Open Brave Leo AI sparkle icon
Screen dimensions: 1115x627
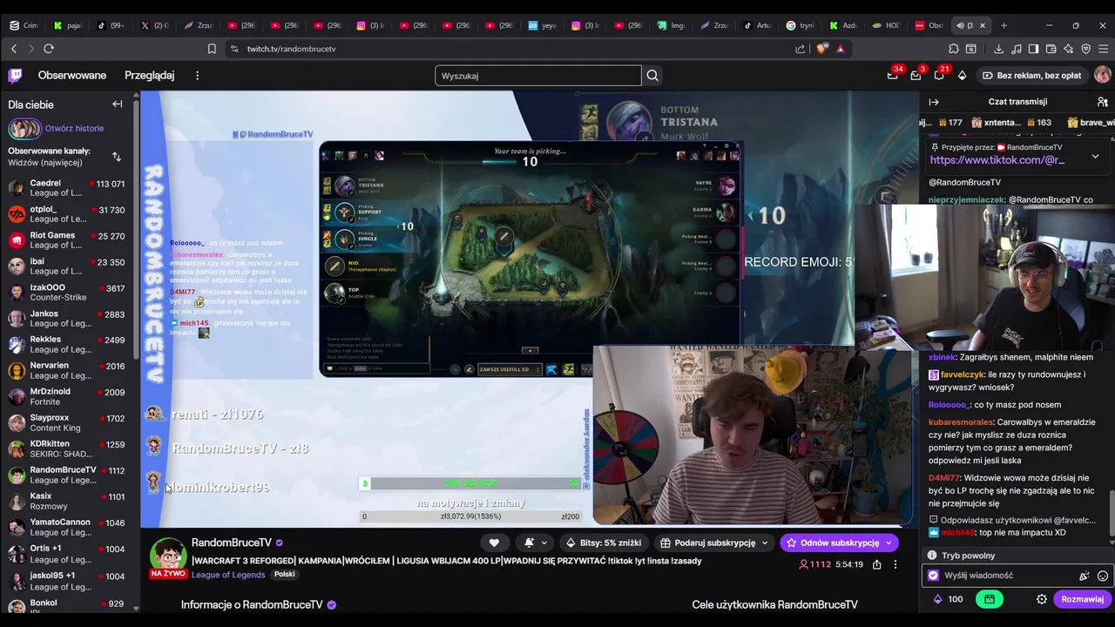click(1068, 49)
